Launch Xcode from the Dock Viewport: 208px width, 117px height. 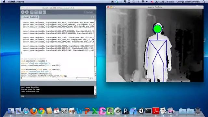tap(133, 111)
